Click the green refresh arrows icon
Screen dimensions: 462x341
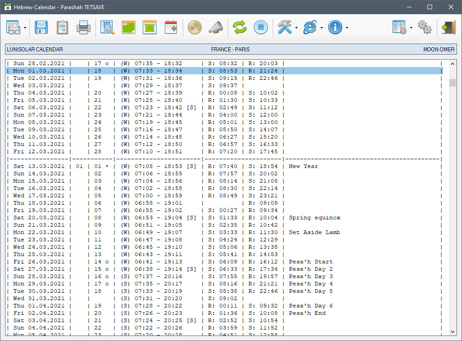239,28
